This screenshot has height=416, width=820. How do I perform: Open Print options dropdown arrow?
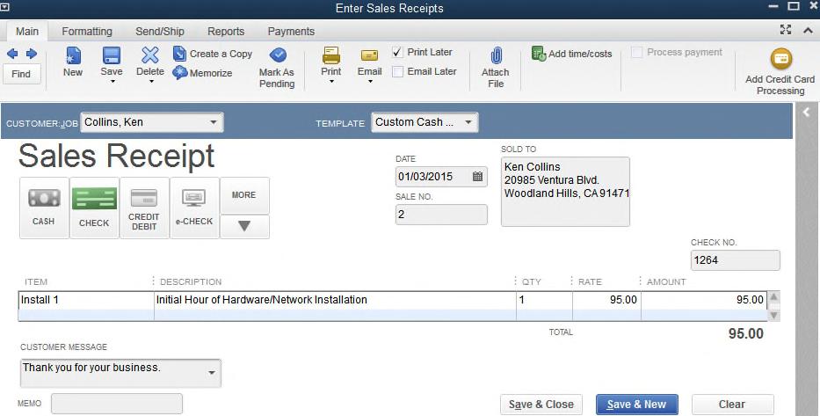[331, 82]
